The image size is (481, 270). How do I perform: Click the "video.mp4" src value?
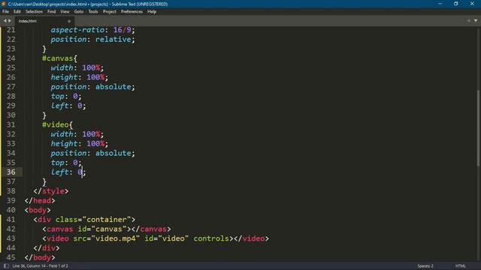115,238
